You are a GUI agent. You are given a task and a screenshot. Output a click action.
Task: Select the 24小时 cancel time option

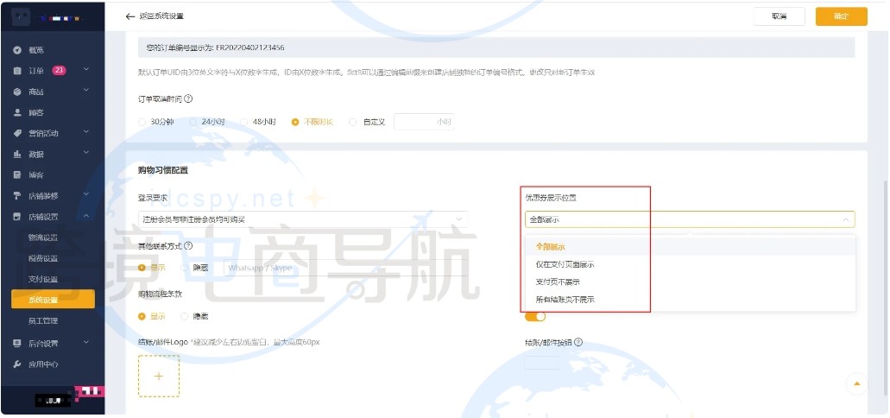coord(193,122)
